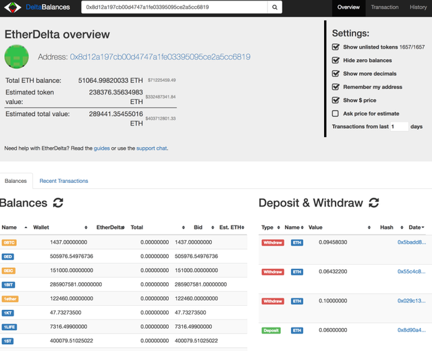432x351 pixels.
Task: Click the green Deposit badge
Action: pyautogui.click(x=271, y=330)
